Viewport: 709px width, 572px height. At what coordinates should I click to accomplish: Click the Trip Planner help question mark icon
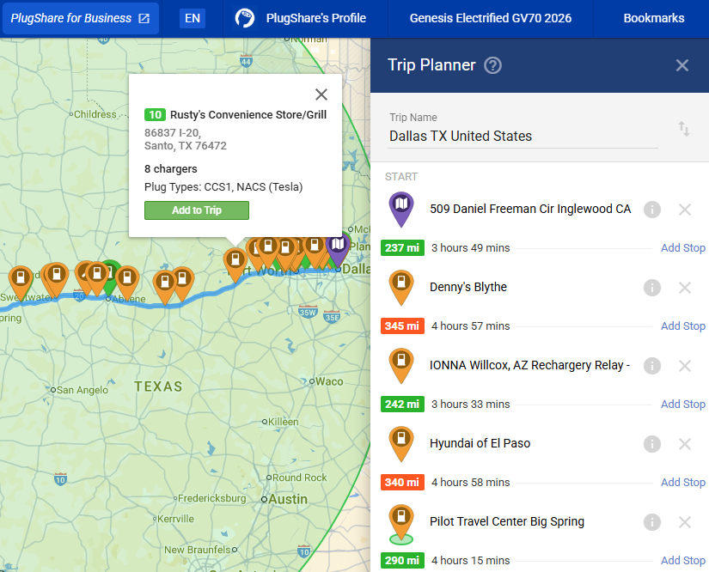pyautogui.click(x=492, y=65)
